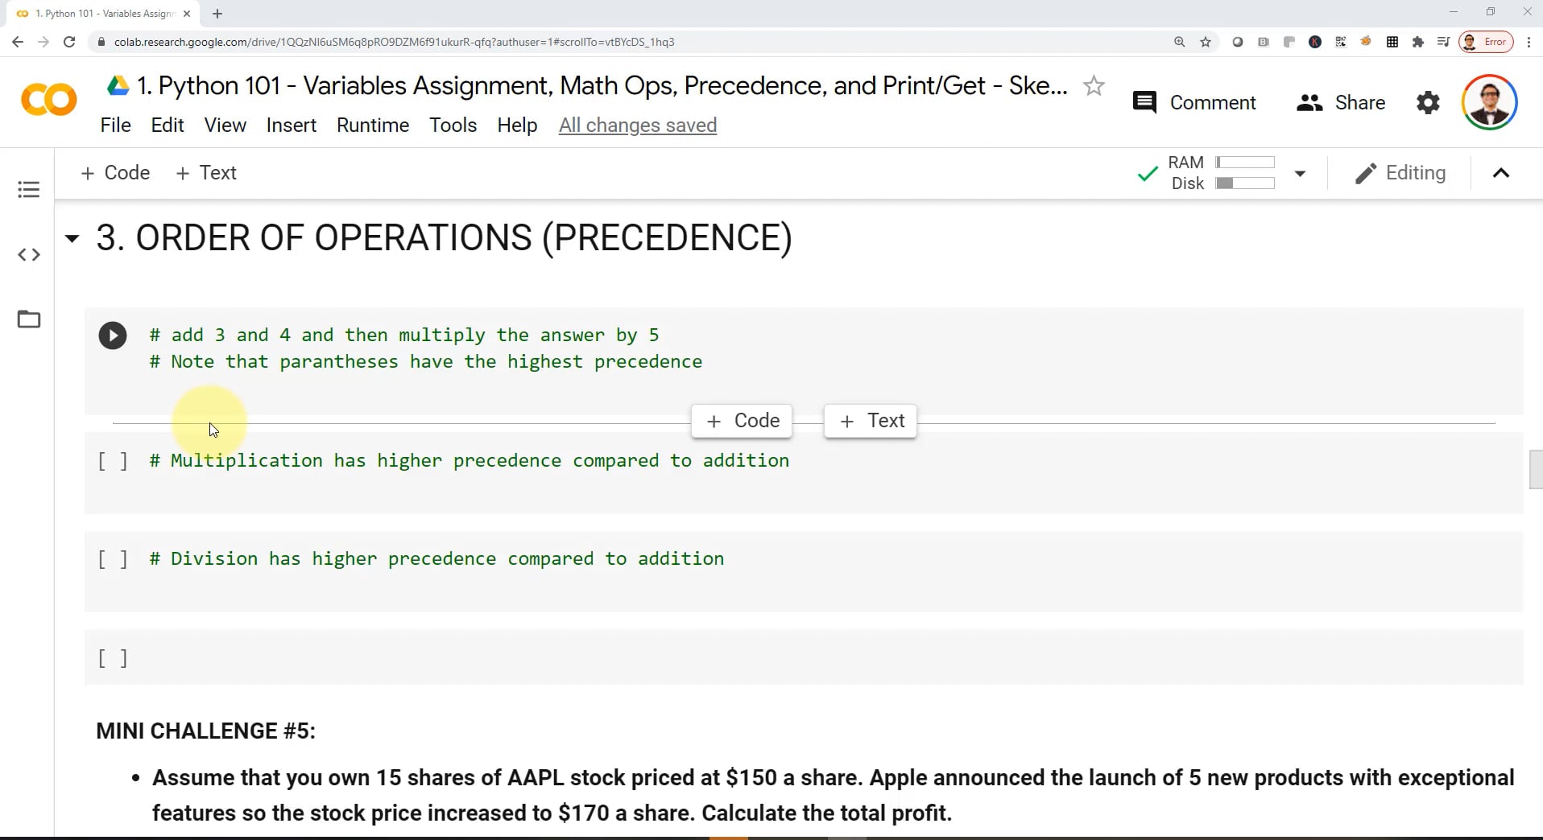Open the File menu
Image resolution: width=1543 pixels, height=840 pixels.
point(115,126)
